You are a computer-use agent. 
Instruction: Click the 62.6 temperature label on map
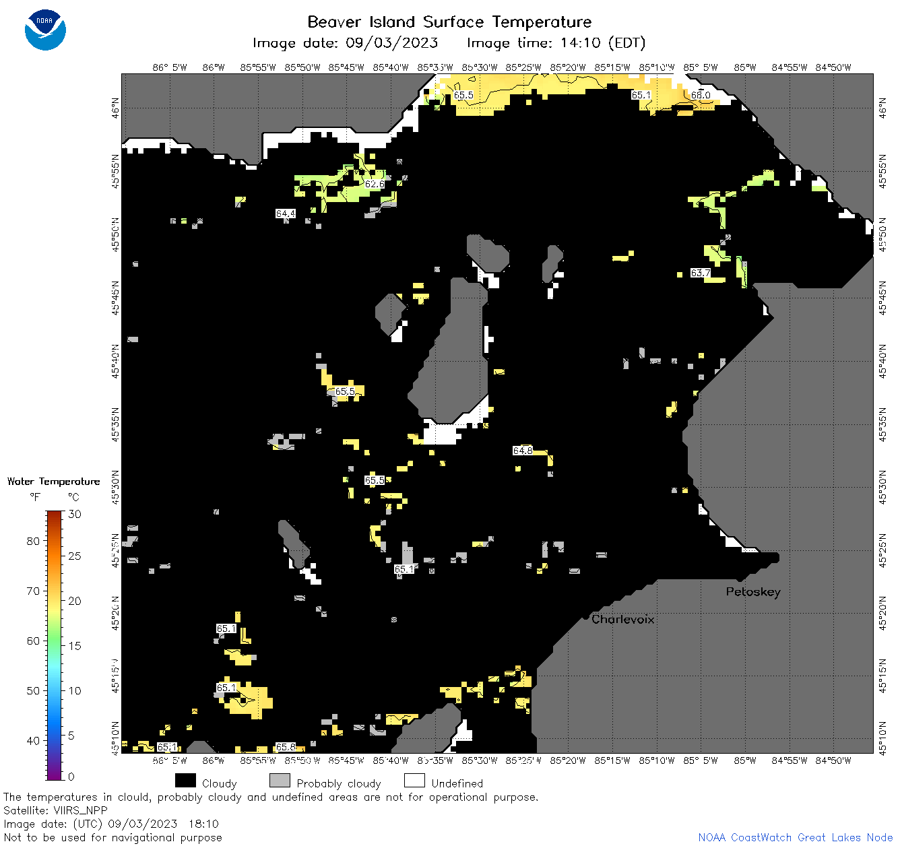[375, 184]
